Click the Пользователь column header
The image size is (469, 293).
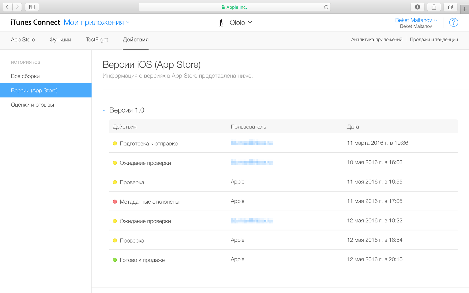(248, 127)
